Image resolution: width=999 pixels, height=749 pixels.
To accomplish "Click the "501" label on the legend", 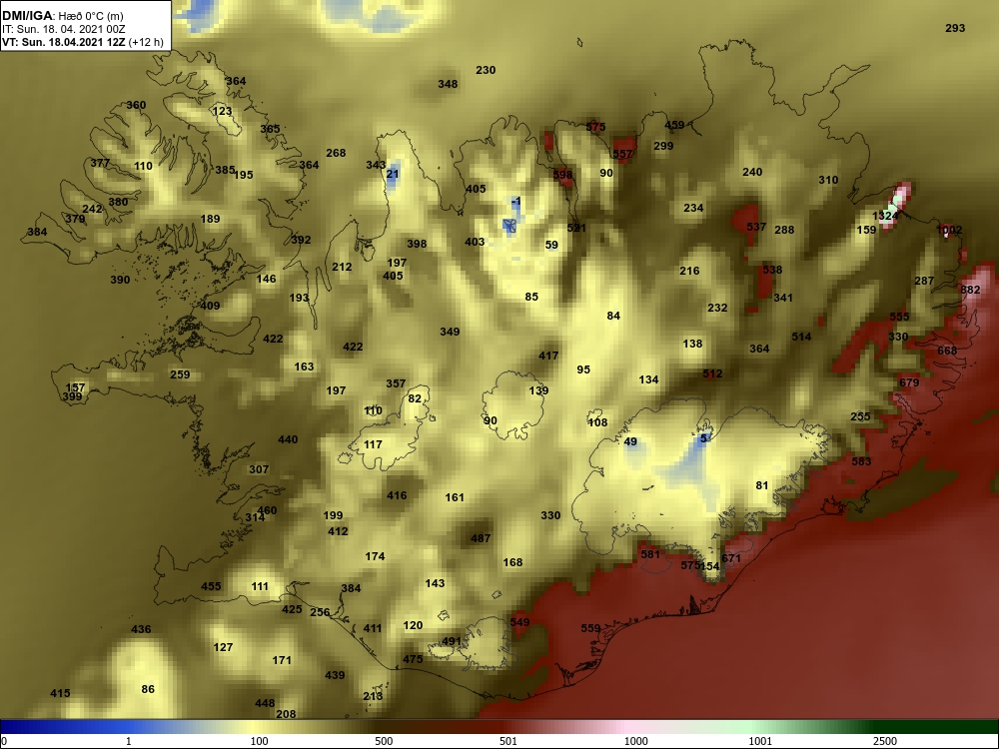I will click(x=507, y=742).
